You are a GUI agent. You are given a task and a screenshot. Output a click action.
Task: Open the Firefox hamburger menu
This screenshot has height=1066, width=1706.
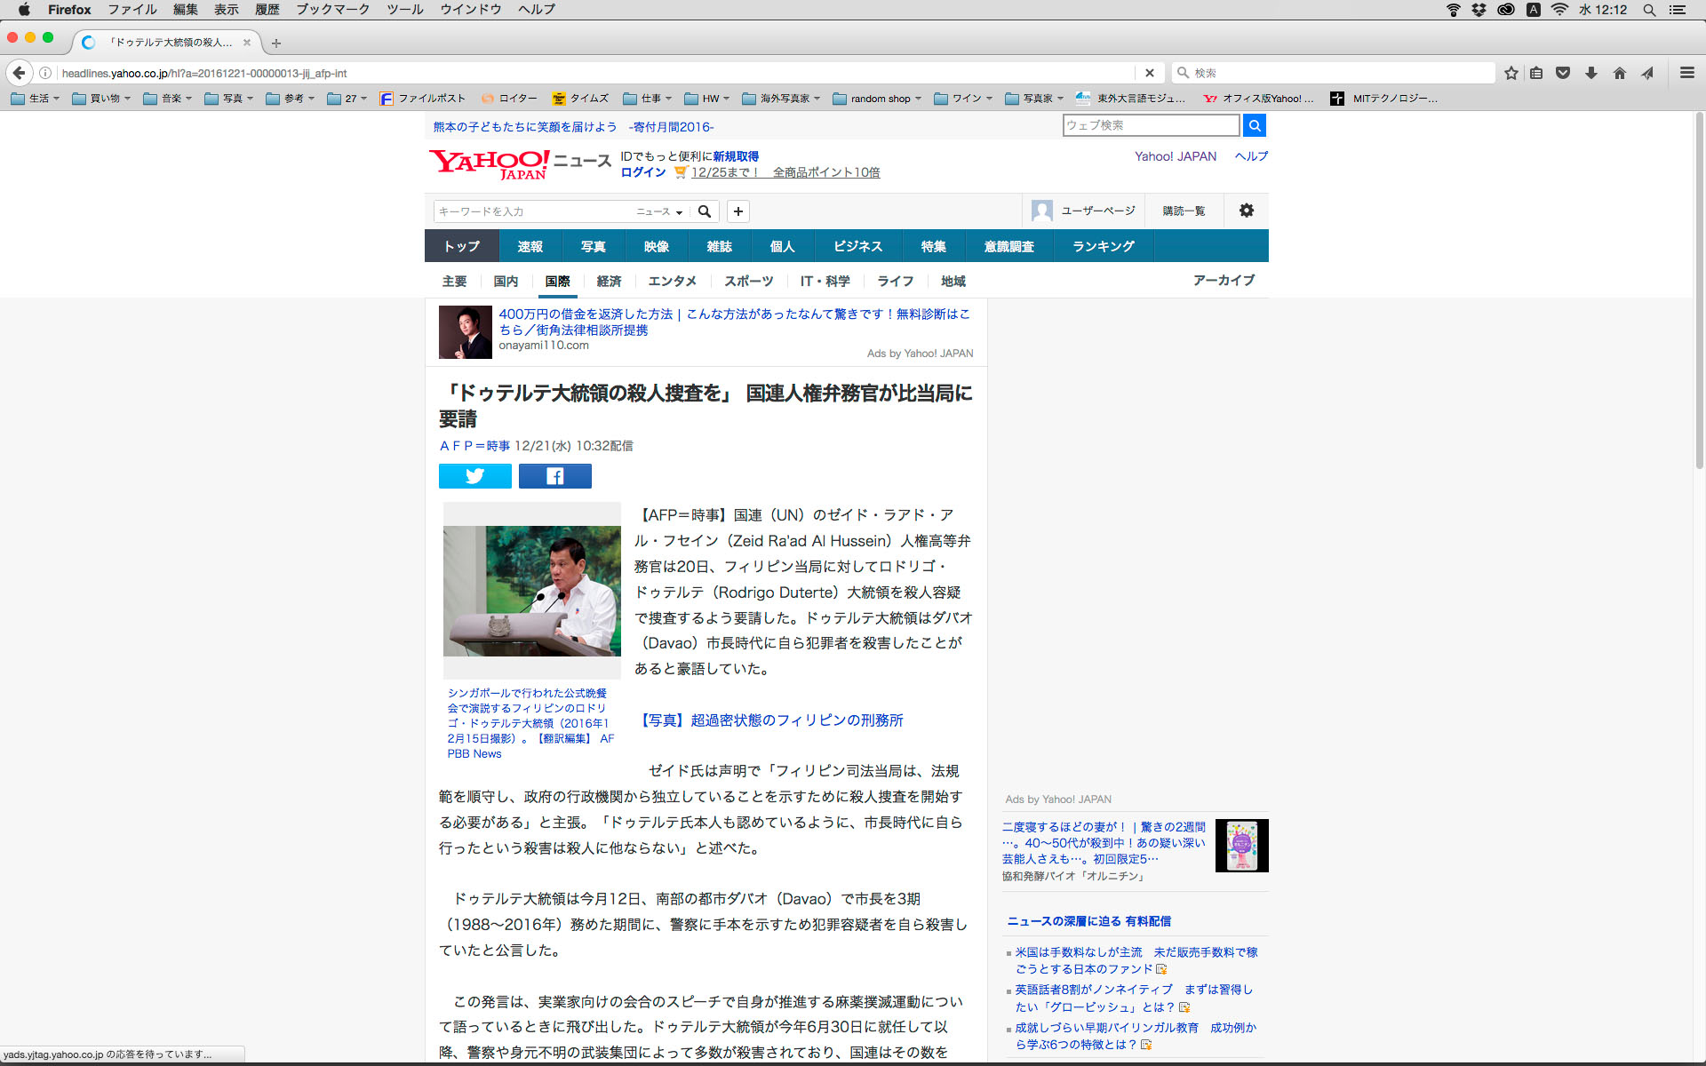1686,73
